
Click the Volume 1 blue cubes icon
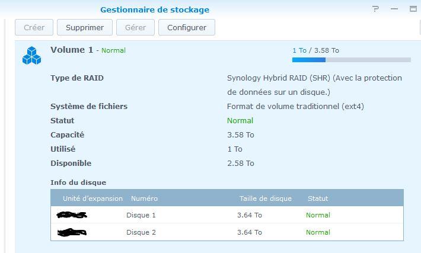point(31,56)
